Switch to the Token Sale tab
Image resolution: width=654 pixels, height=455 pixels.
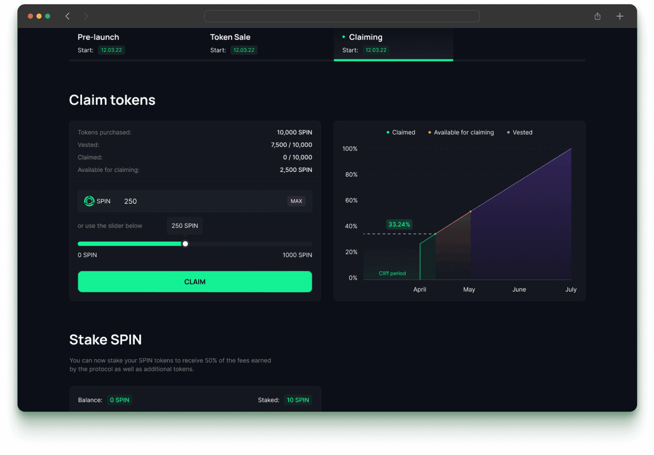click(x=230, y=37)
